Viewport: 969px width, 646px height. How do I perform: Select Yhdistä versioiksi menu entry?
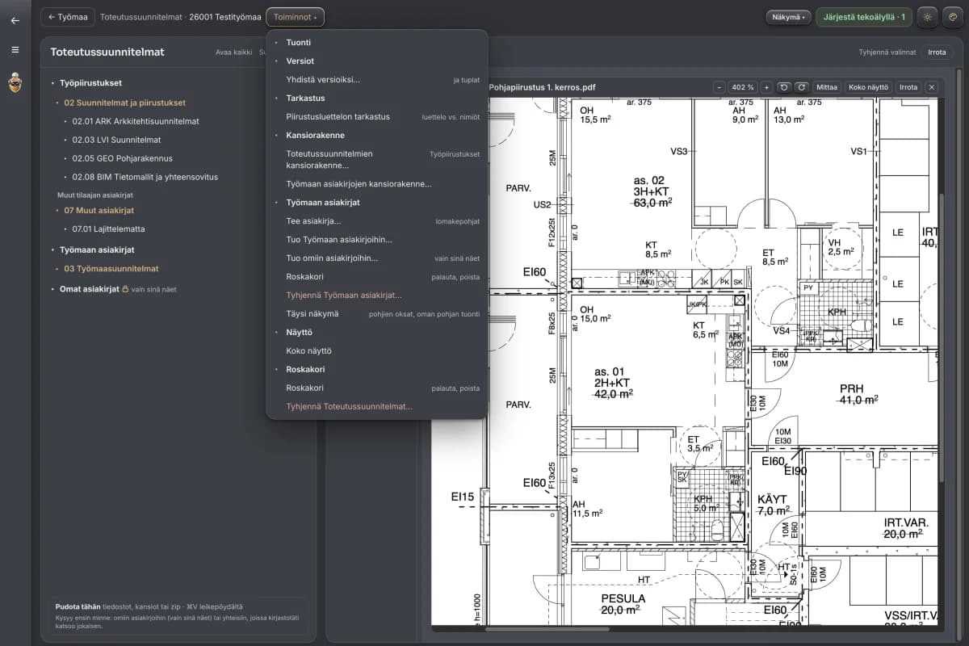click(377, 80)
